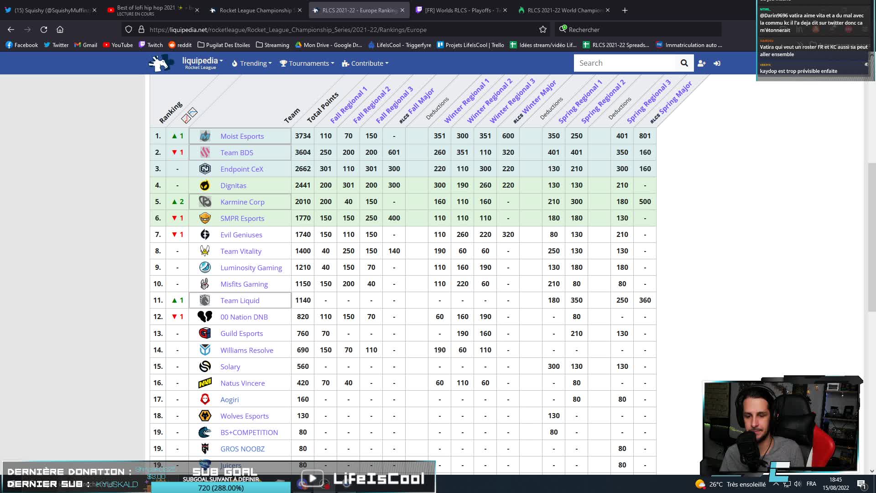Click the log in icon

coord(717,63)
